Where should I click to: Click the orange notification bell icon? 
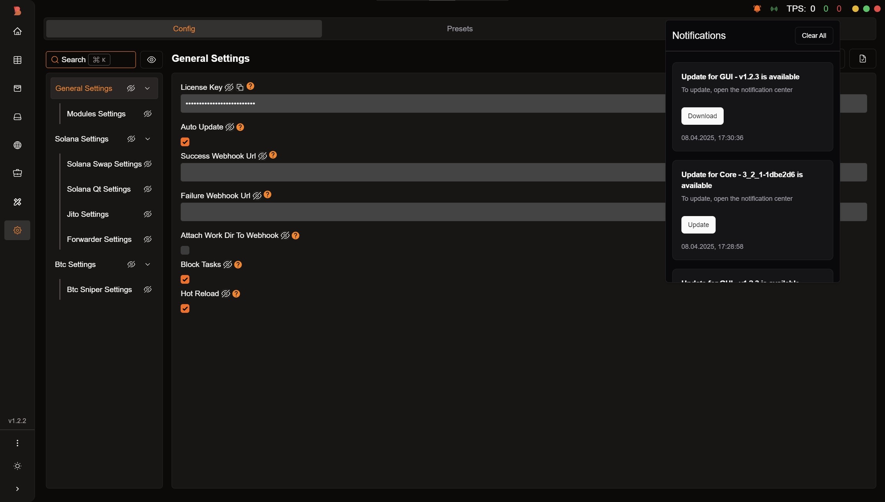point(757,9)
